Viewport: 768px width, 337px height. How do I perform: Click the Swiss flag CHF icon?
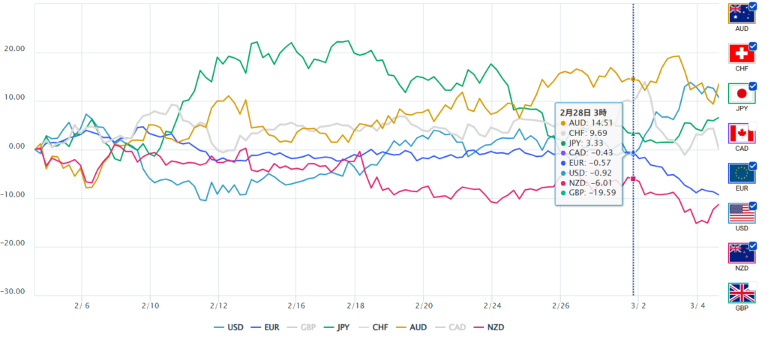pyautogui.click(x=742, y=54)
